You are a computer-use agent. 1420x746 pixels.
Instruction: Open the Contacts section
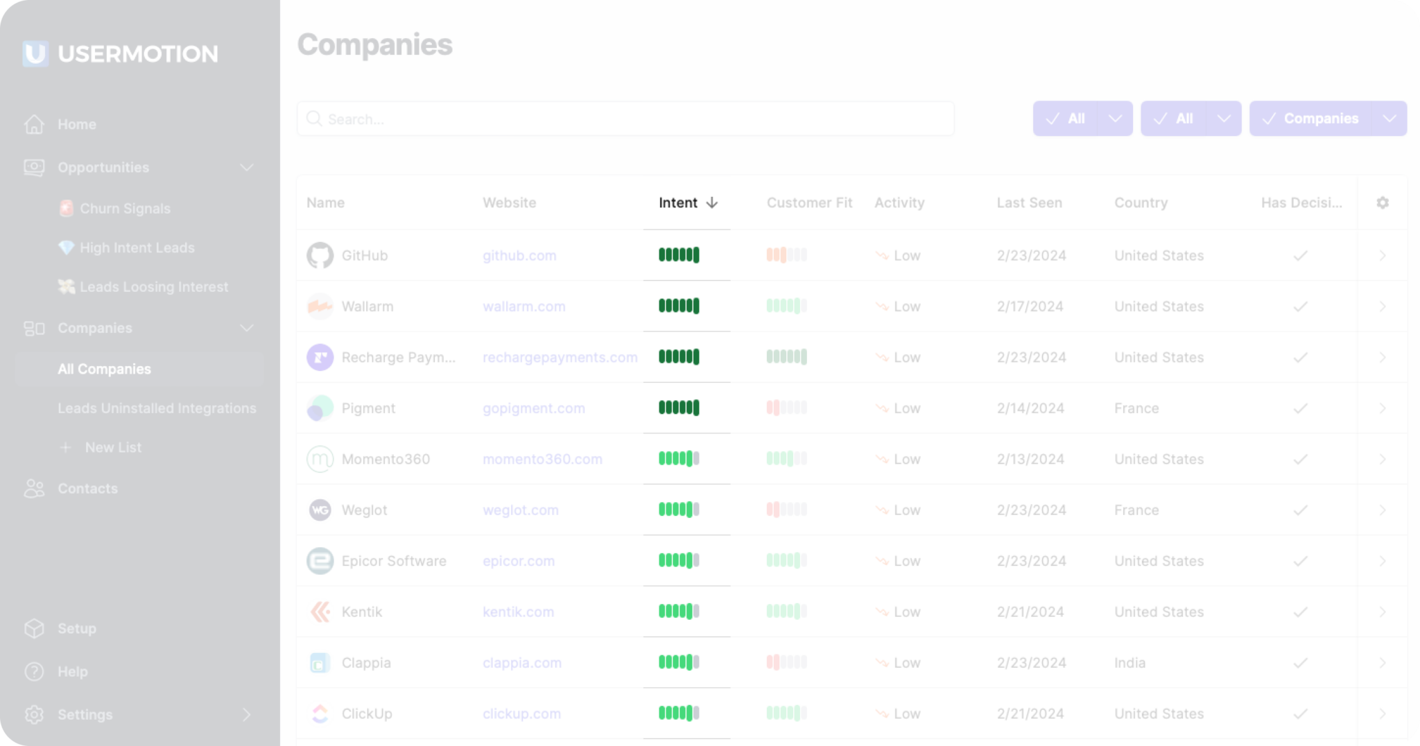pyautogui.click(x=87, y=488)
